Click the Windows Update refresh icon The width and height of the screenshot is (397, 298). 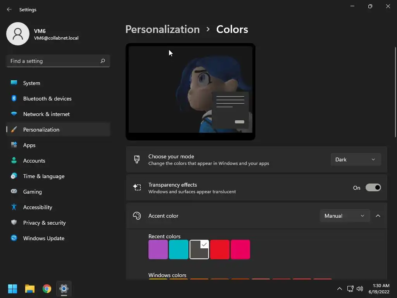(x=14, y=238)
